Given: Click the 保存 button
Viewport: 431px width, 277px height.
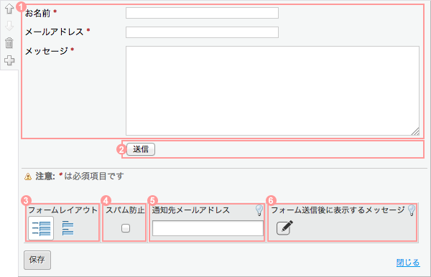Looking at the screenshot, I should click(37, 260).
